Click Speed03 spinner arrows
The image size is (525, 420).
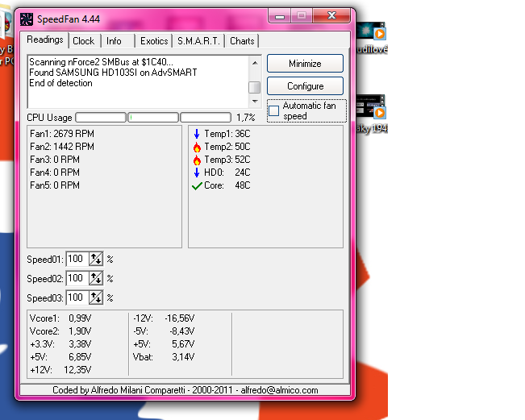tap(96, 297)
